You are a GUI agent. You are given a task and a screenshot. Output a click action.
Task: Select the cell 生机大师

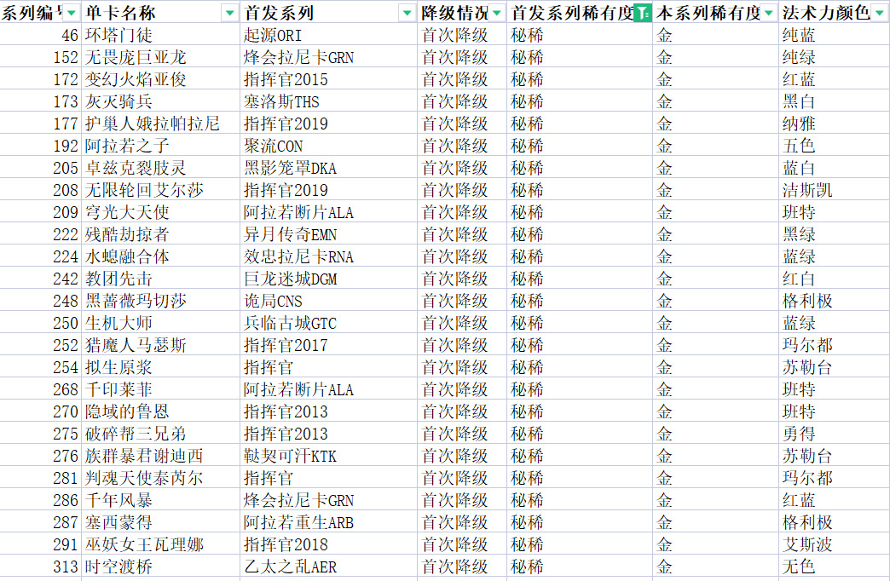point(160,323)
